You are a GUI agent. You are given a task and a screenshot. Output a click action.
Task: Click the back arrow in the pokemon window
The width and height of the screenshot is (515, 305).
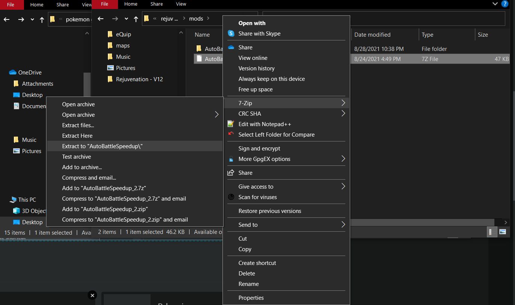pos(6,19)
